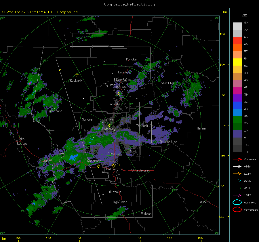
Task: Click the 'Calgary' city label
Action: pyautogui.click(x=112, y=169)
